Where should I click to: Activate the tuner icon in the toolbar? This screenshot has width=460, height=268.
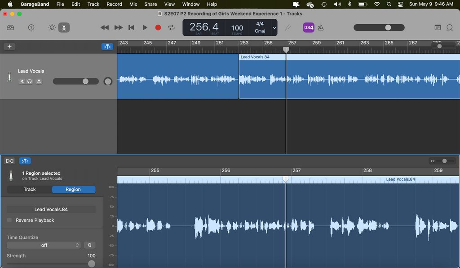[288, 27]
